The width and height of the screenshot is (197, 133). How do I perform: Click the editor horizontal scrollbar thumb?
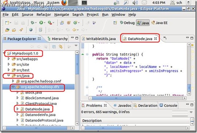(116, 98)
